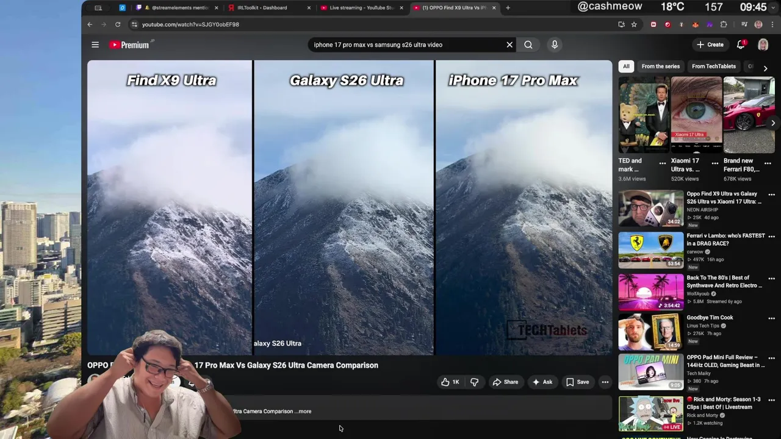Select the From TechTablets chip

coord(714,66)
